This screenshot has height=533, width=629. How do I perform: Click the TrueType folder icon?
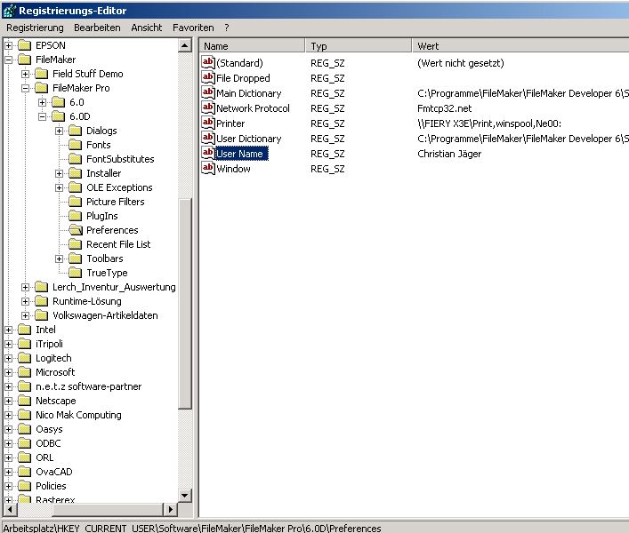(x=75, y=273)
